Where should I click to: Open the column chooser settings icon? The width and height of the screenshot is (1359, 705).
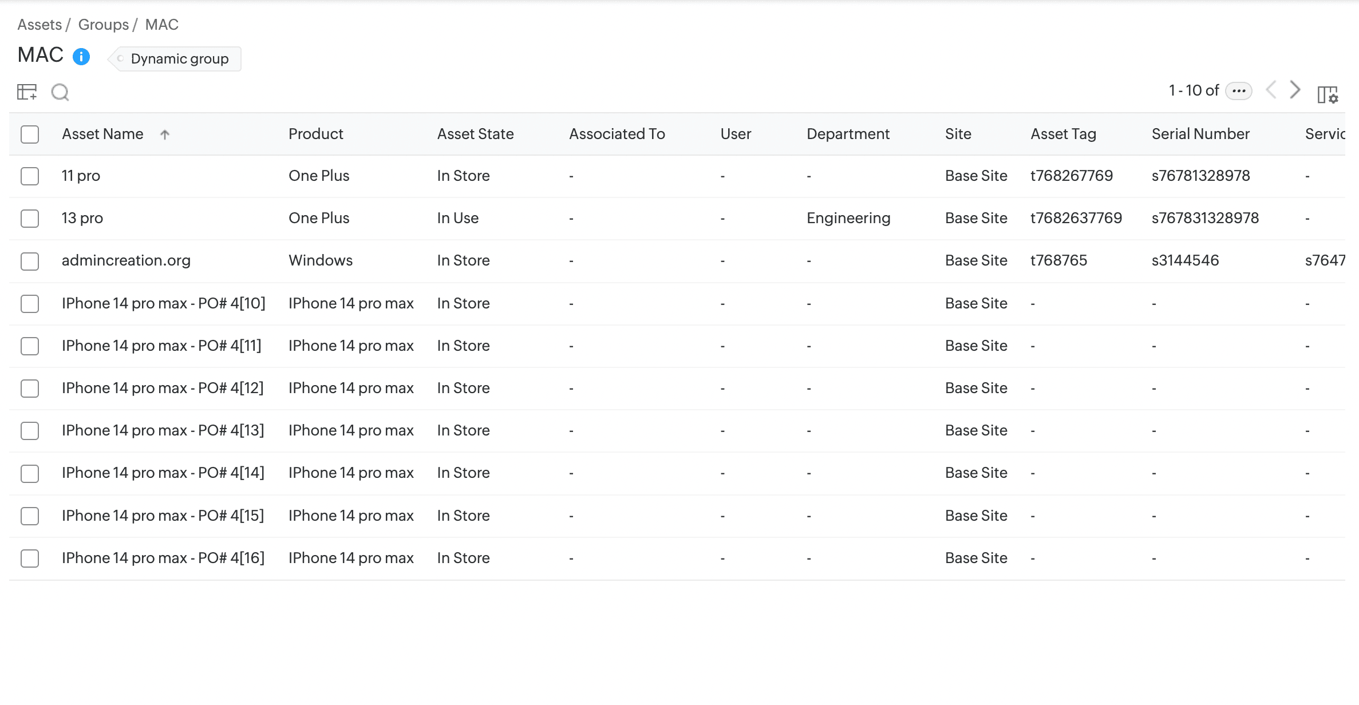tap(1327, 94)
